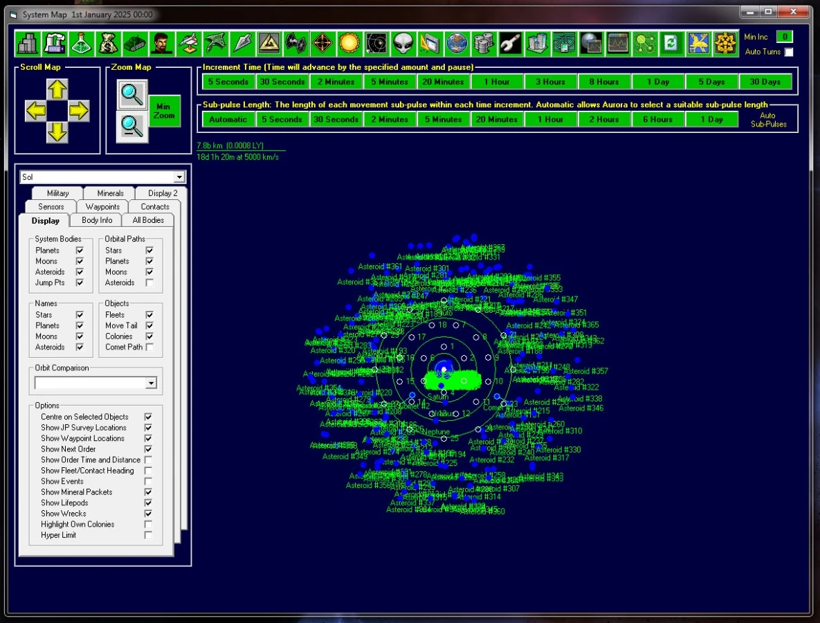
Task: Zoom in the map with upper magnifier
Action: point(131,95)
